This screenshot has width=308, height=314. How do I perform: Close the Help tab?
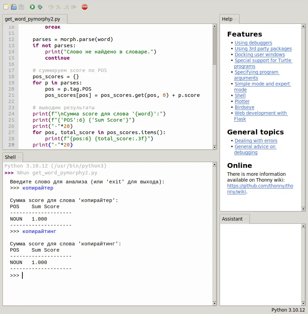235,19
